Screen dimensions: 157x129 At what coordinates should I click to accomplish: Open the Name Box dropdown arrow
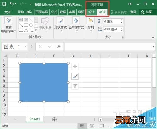tap(25, 46)
